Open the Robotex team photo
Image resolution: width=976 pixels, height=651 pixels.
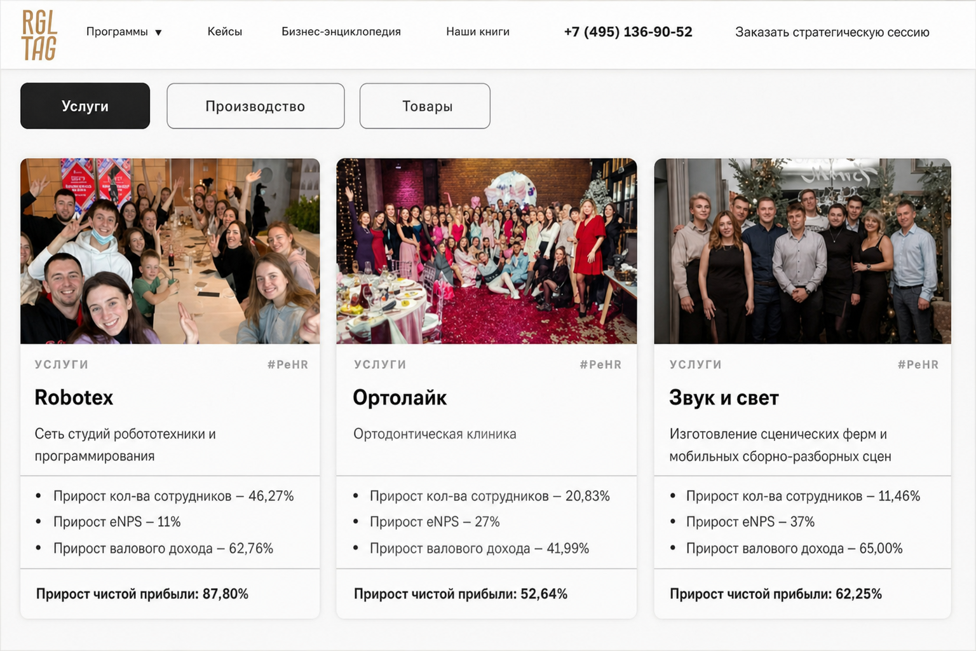pos(170,251)
